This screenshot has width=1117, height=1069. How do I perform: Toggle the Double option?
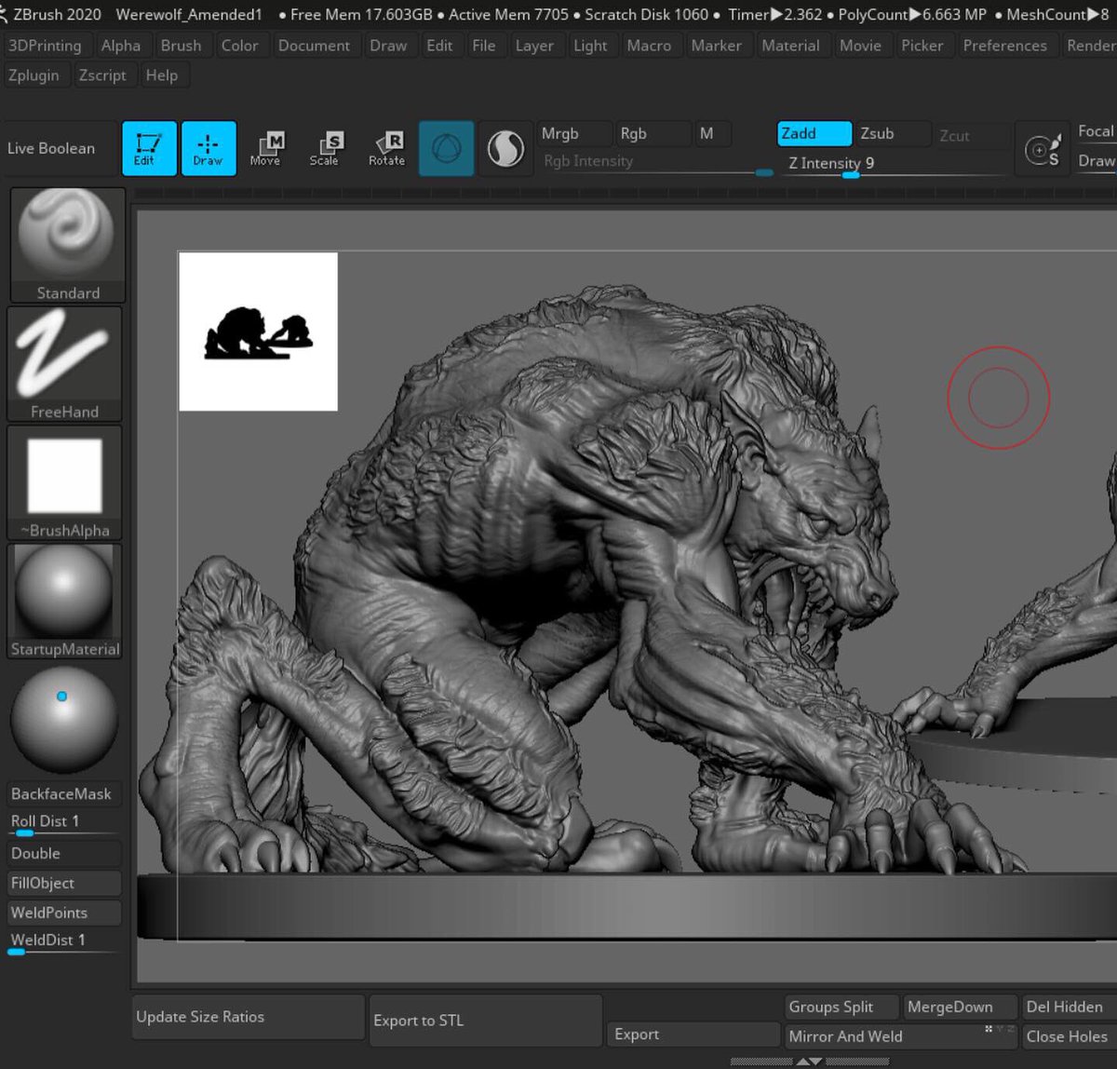(x=65, y=854)
